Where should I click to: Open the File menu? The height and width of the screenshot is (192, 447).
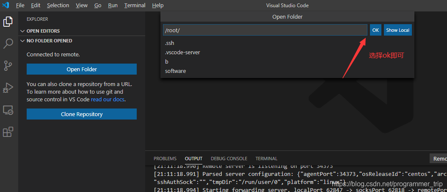coord(20,6)
